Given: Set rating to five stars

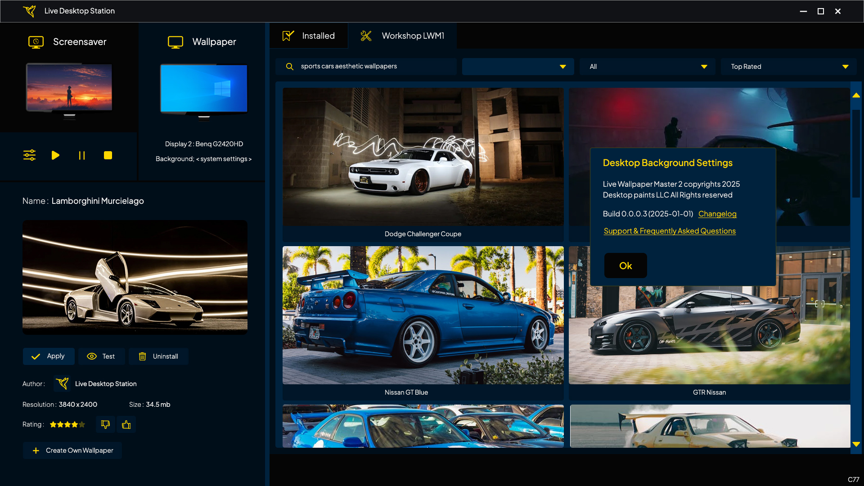Looking at the screenshot, I should [x=82, y=424].
